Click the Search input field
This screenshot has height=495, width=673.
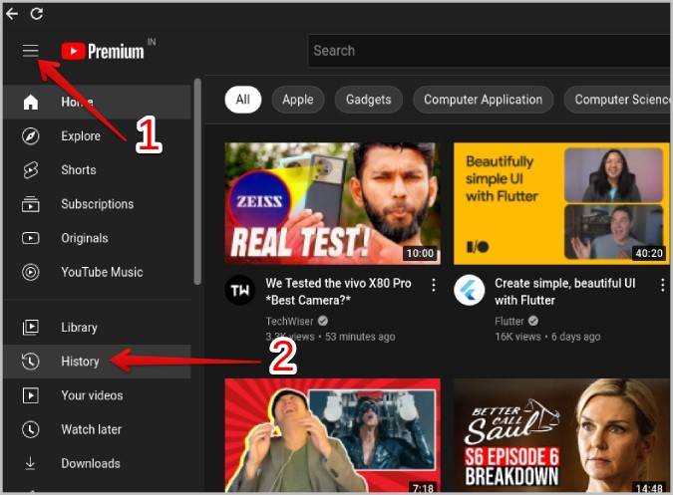pos(489,51)
